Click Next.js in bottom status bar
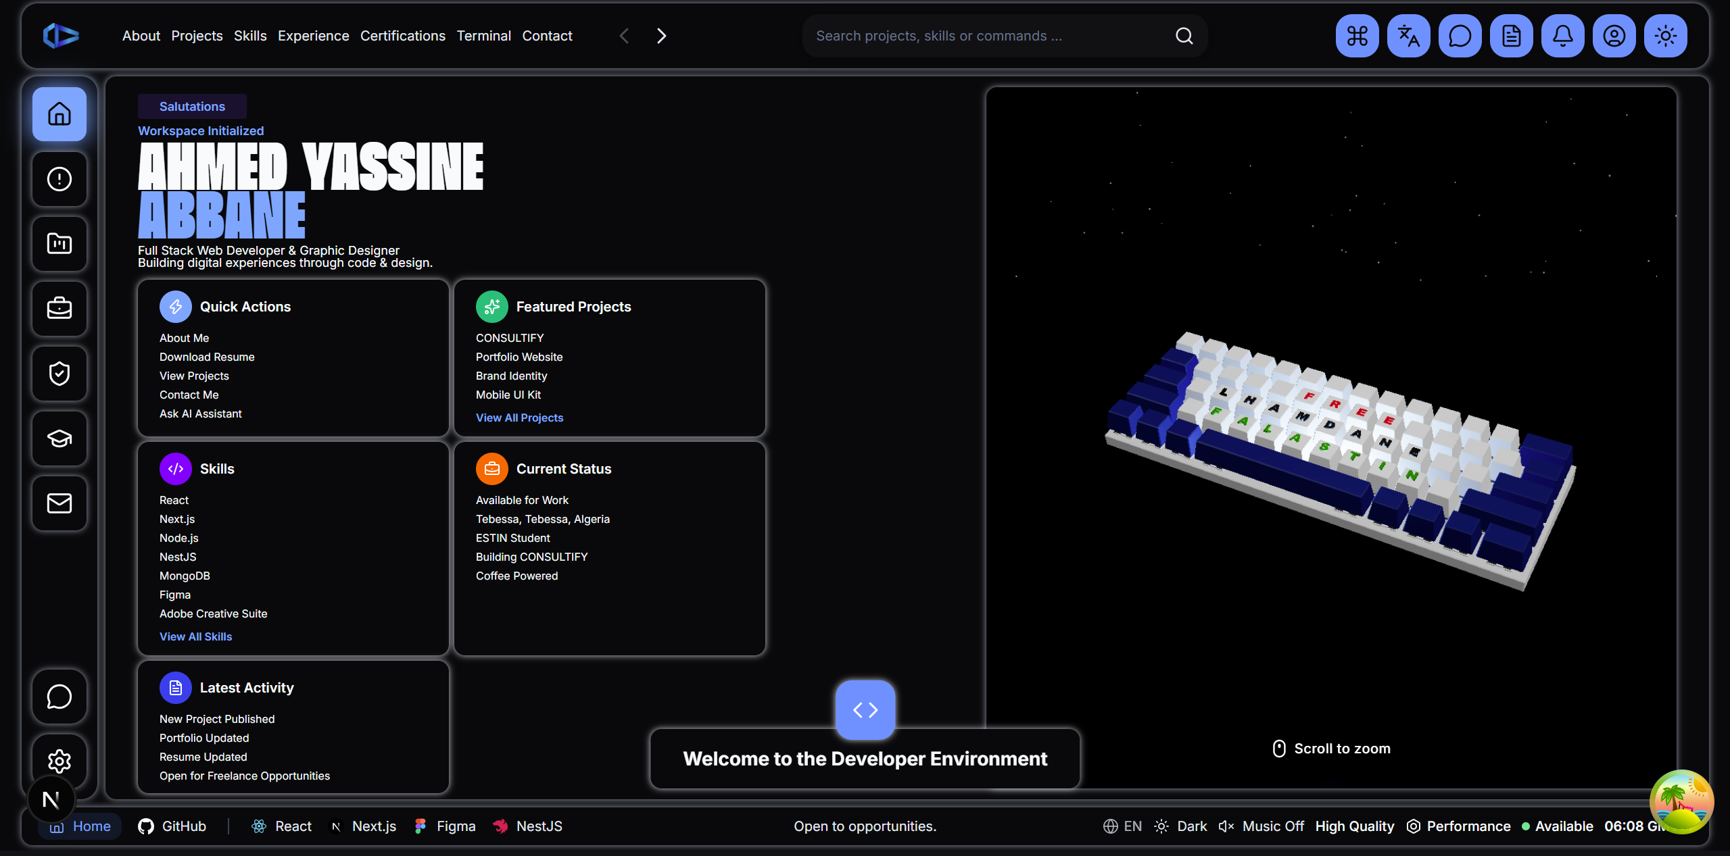1730x856 pixels. tap(362, 826)
